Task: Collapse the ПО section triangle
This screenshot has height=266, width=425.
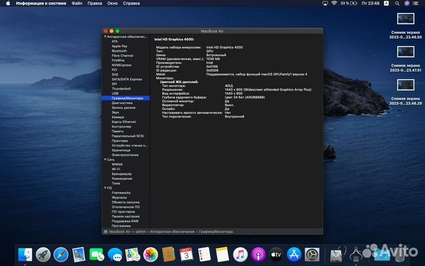Action: 105,188
